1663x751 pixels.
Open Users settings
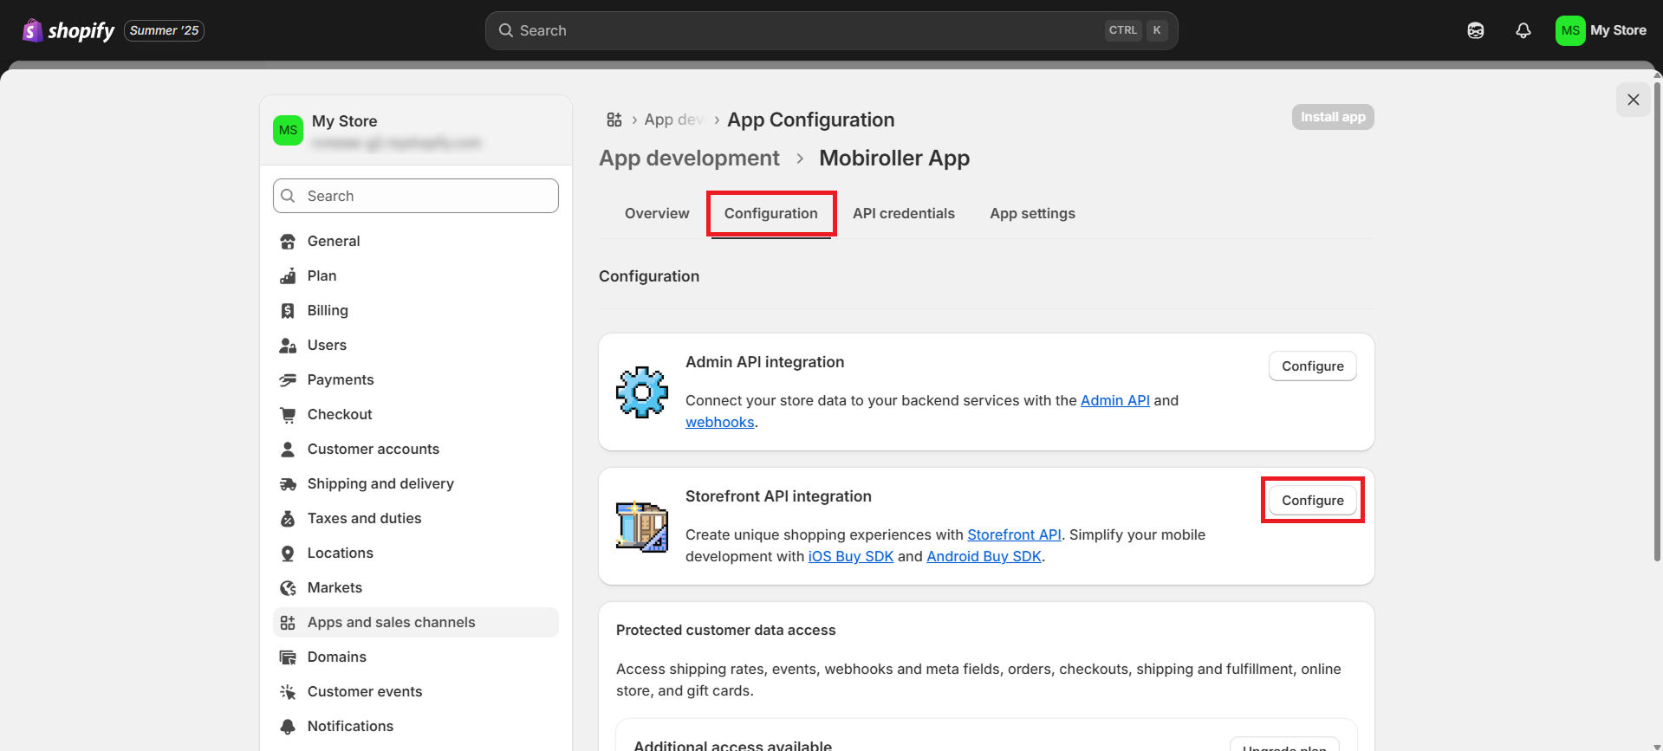pyautogui.click(x=416, y=345)
